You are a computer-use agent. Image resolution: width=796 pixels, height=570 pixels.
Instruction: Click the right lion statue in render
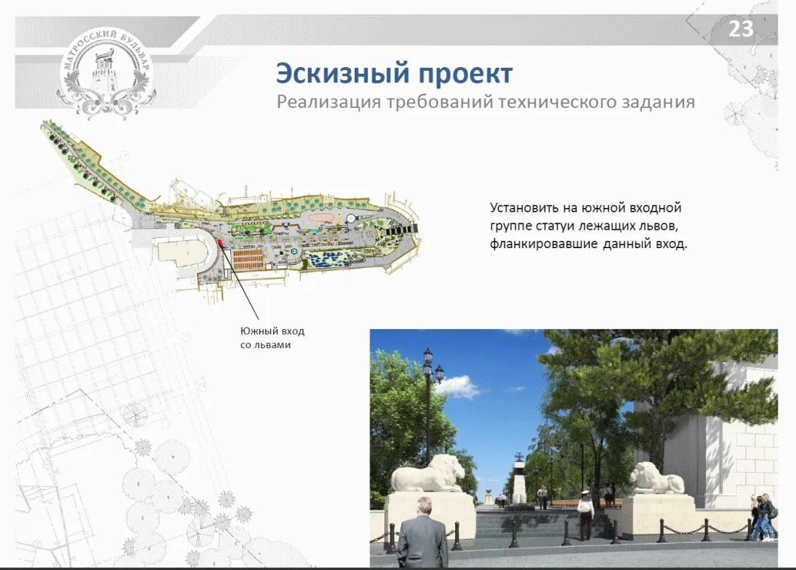[x=657, y=478]
